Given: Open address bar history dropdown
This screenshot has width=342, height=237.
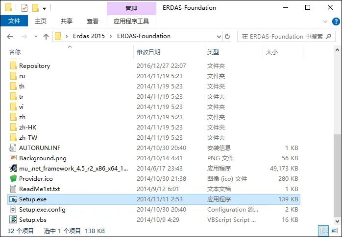Looking at the screenshot, I should click(219, 36).
